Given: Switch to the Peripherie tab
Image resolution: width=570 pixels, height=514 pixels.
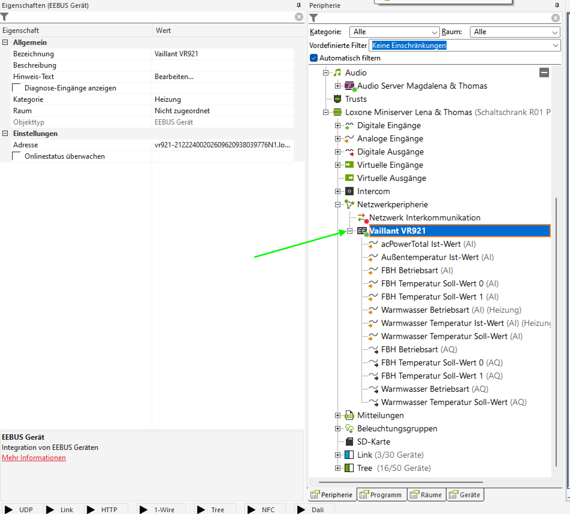Looking at the screenshot, I should tap(332, 495).
